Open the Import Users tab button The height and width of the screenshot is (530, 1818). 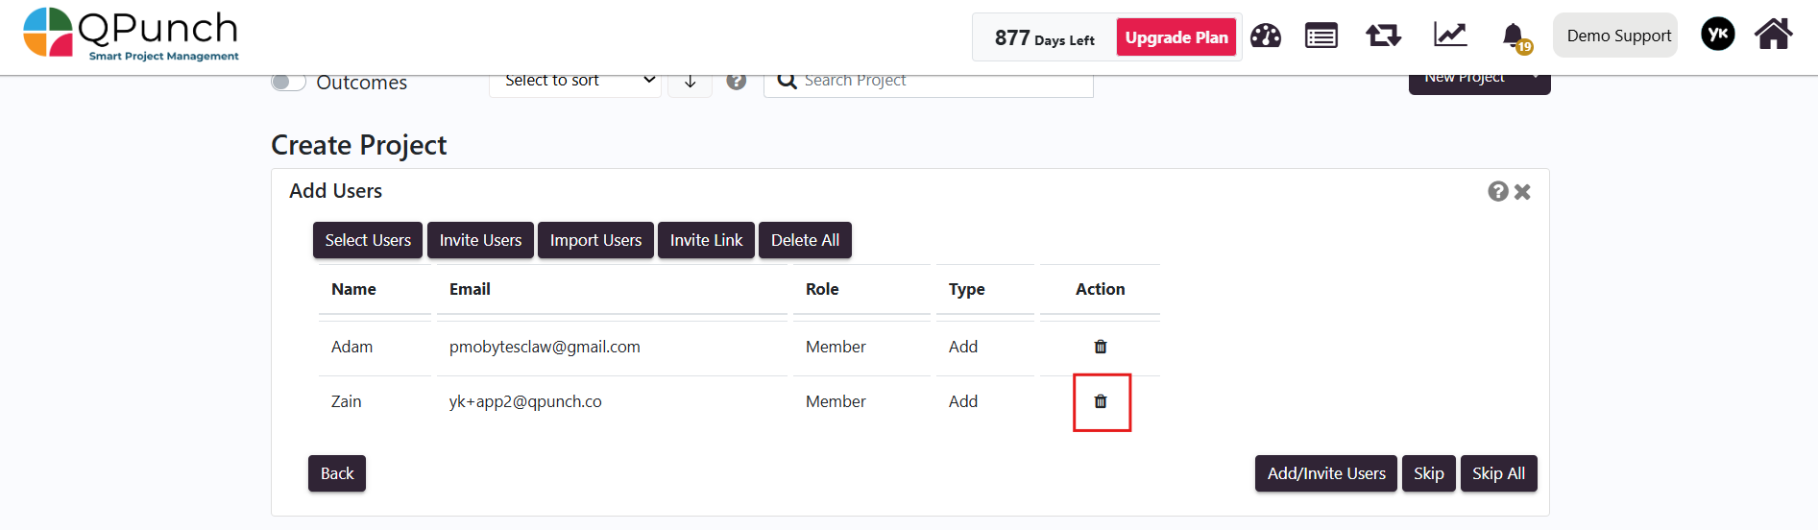tap(595, 240)
